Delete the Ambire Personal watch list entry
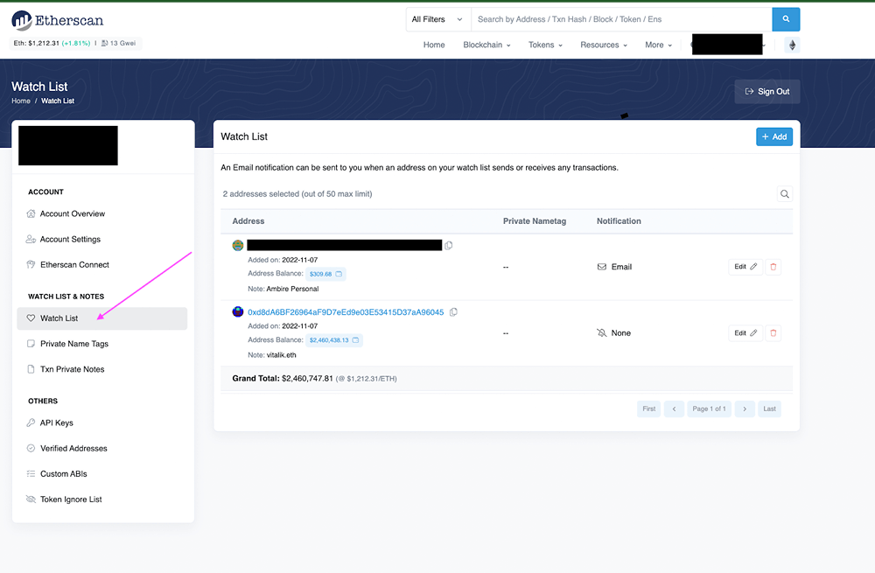Viewport: 875px width, 573px height. click(x=773, y=267)
